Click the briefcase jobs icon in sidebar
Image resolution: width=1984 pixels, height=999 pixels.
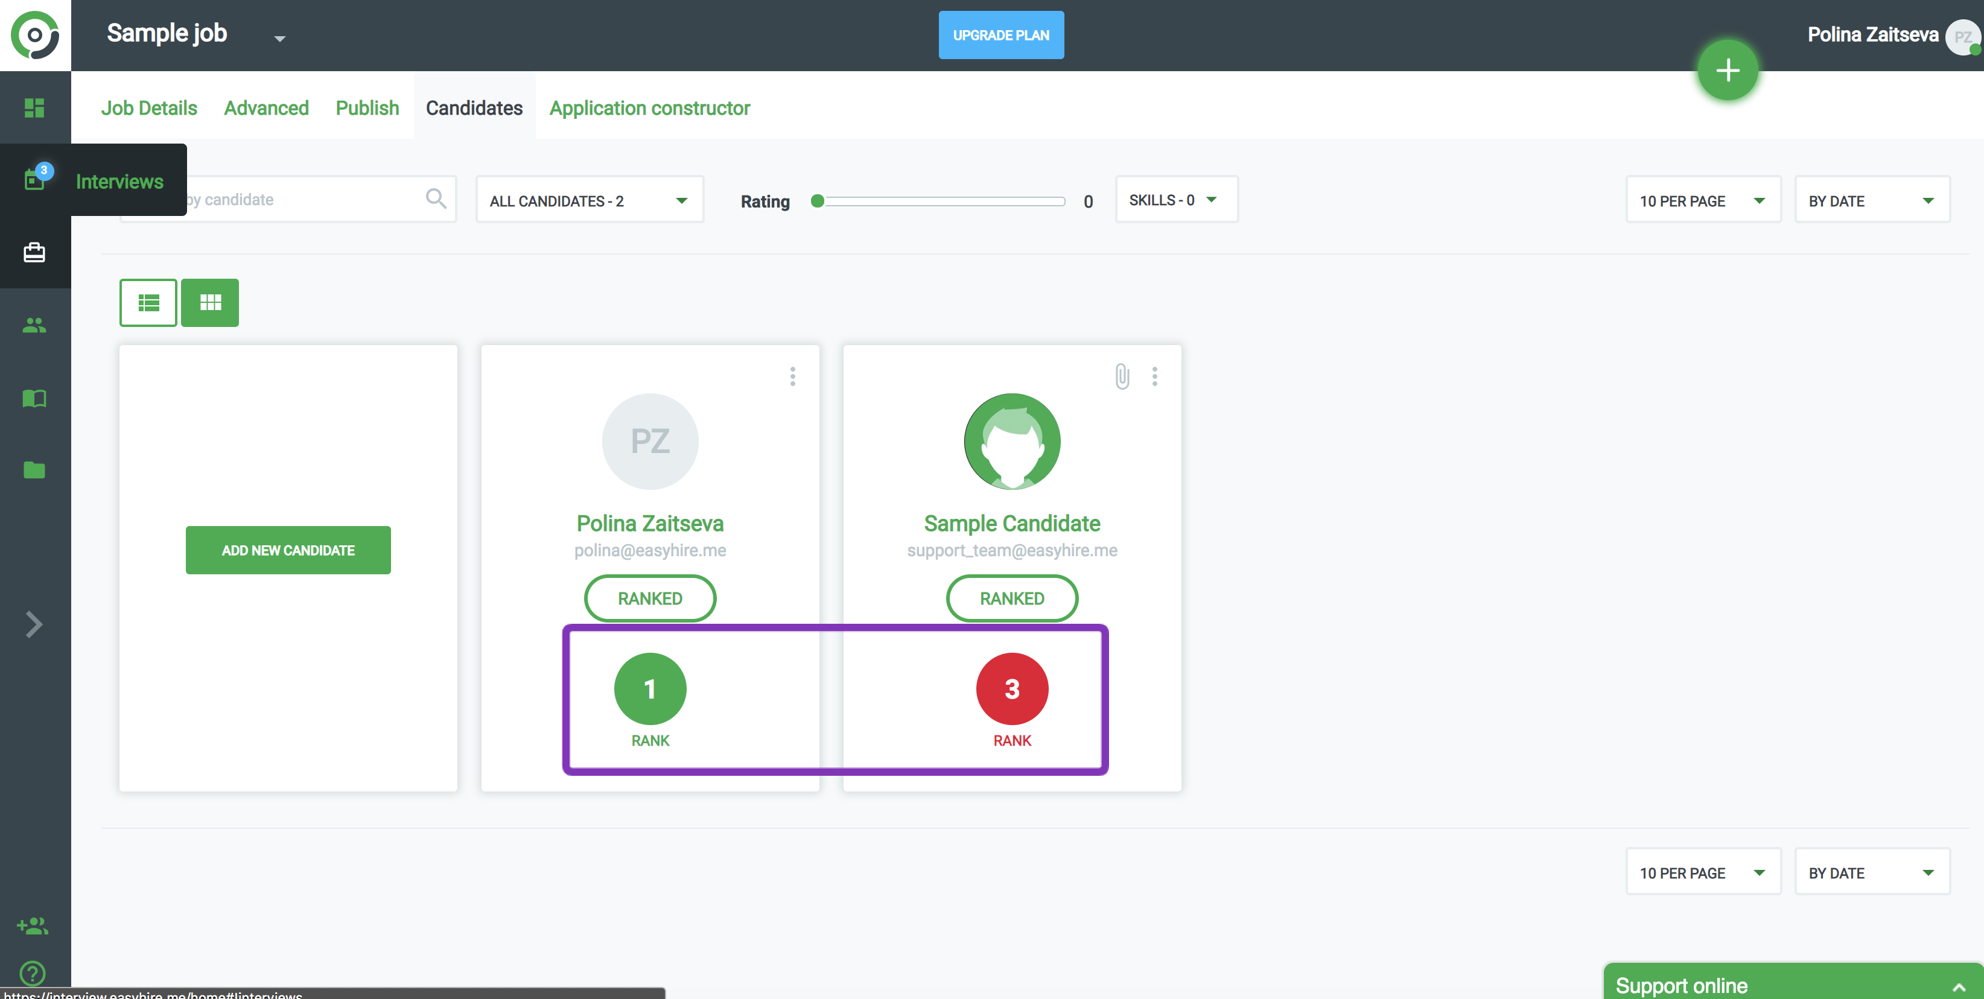click(x=34, y=253)
